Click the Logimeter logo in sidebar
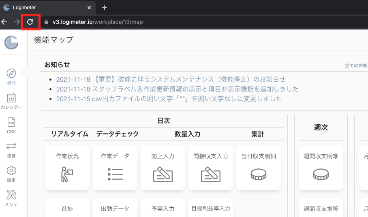 pos(11,43)
